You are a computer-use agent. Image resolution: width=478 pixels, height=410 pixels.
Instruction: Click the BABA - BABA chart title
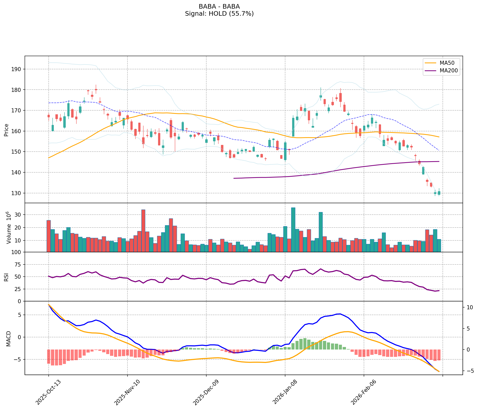point(219,7)
